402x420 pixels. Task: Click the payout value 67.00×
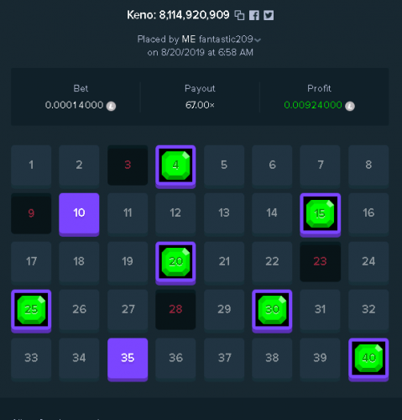pyautogui.click(x=200, y=105)
